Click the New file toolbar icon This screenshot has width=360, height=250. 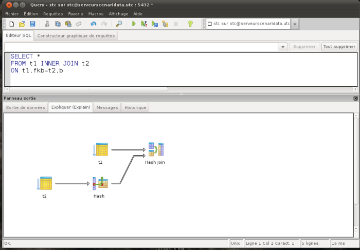[12, 24]
